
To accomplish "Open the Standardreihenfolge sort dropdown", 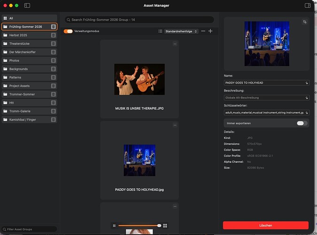I will (x=181, y=31).
